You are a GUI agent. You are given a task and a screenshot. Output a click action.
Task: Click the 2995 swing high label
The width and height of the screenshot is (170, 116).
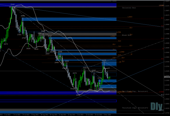coord(23,16)
